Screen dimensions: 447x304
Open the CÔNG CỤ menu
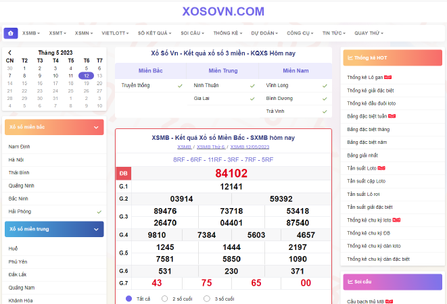point(300,33)
